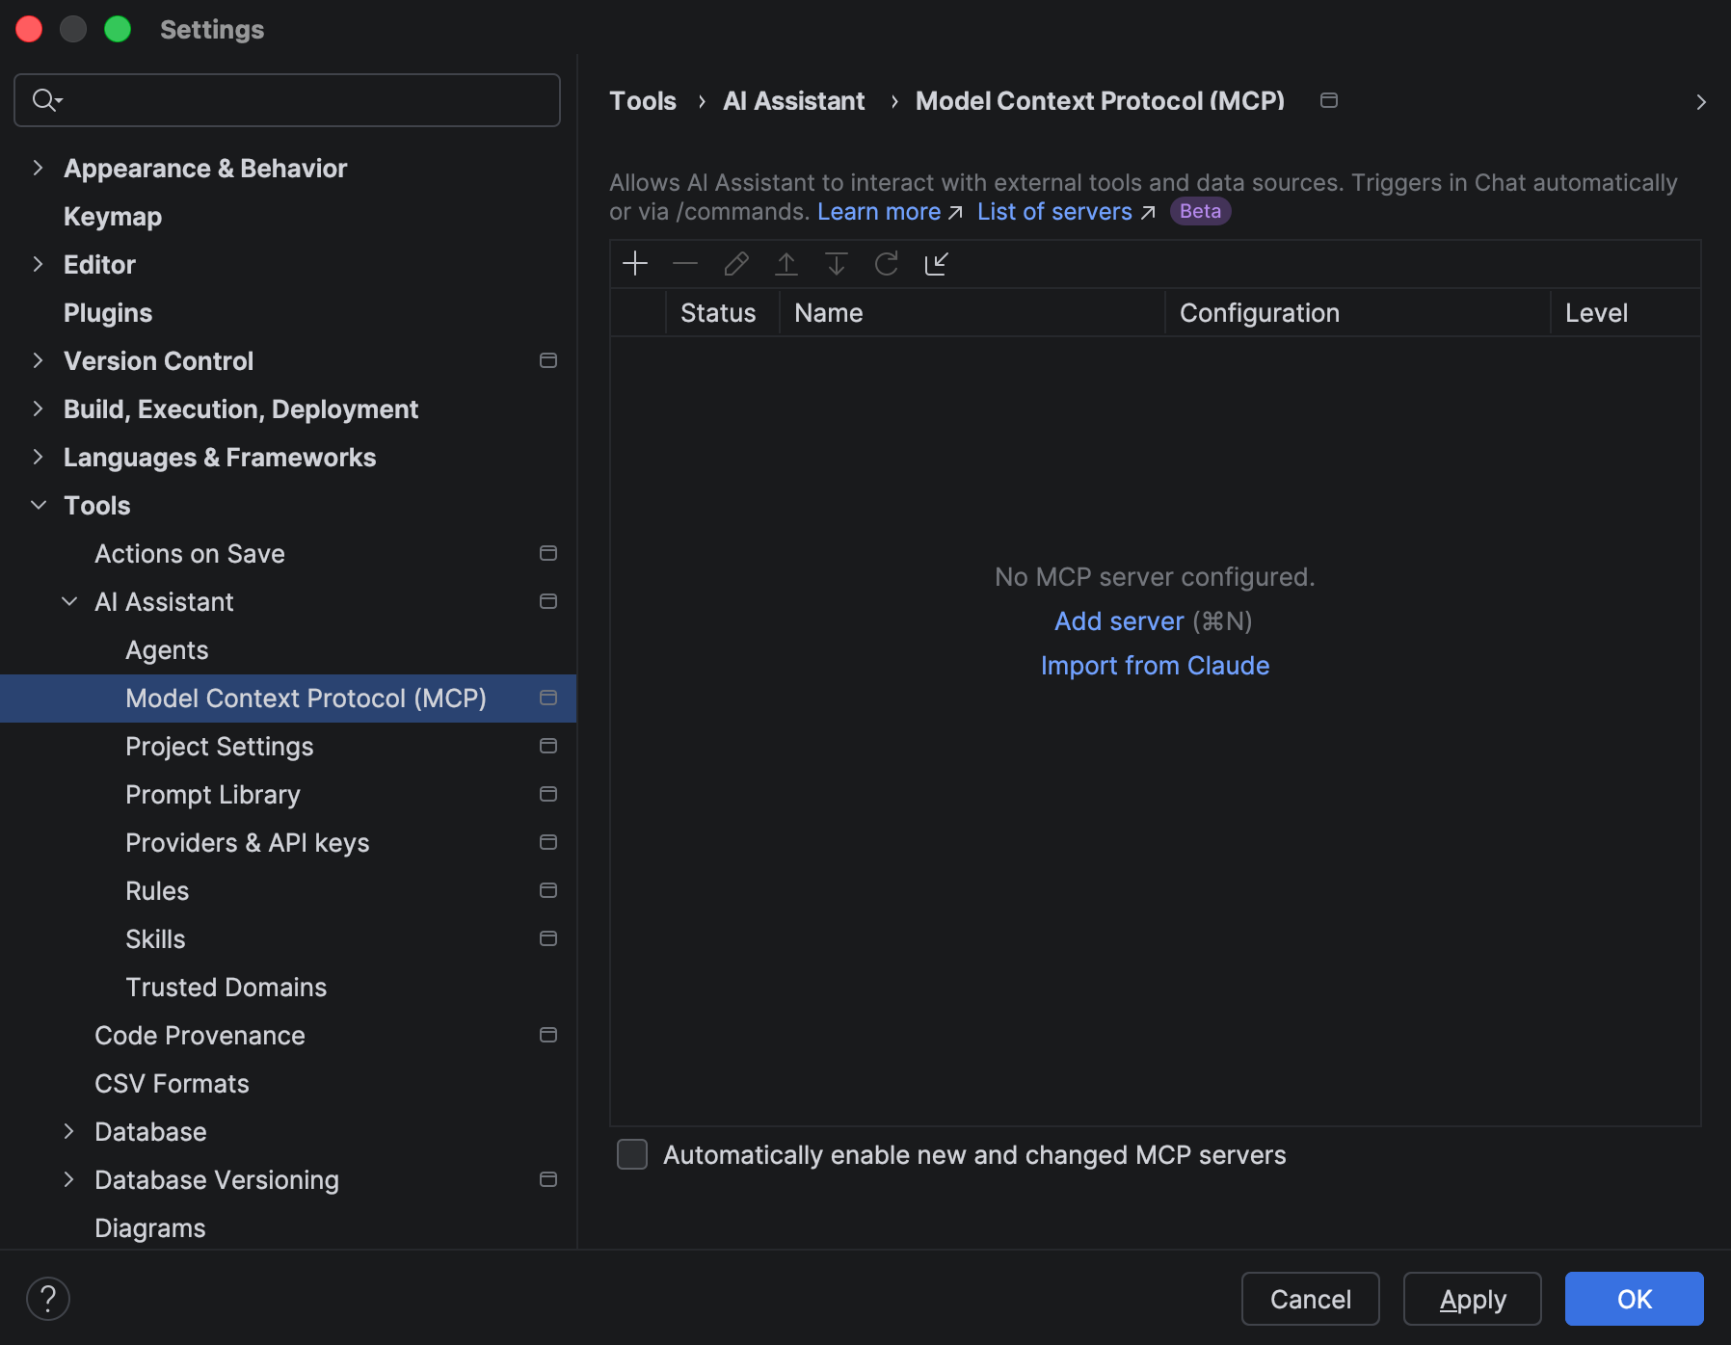
Task: Click the Import from Claude link
Action: click(1155, 666)
